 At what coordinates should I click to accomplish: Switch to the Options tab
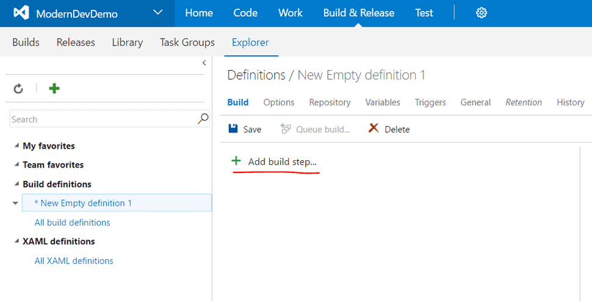click(279, 102)
